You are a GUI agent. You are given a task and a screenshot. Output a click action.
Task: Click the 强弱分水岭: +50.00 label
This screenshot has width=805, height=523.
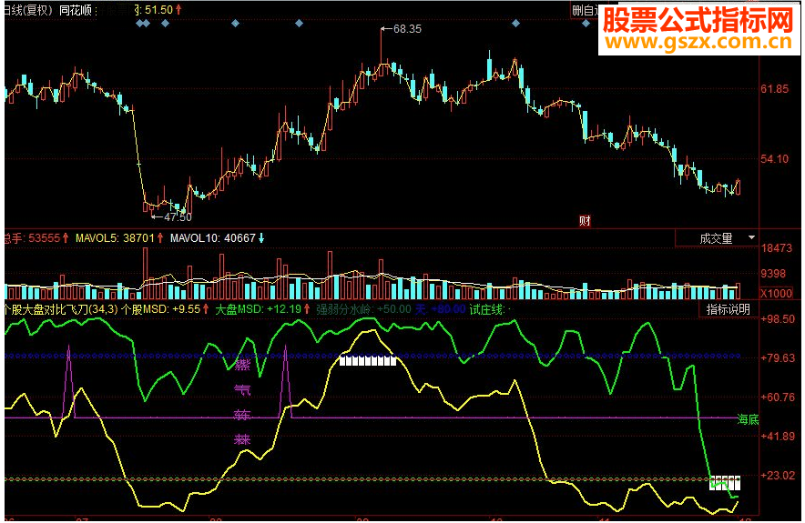363,309
